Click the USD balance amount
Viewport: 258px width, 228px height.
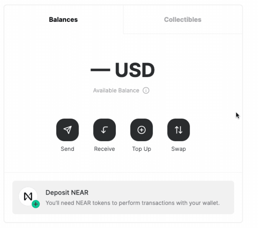123,70
